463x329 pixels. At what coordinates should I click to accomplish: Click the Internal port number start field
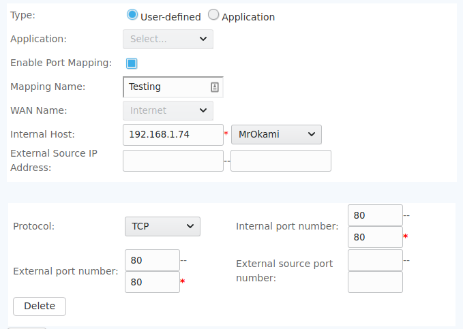(x=374, y=215)
